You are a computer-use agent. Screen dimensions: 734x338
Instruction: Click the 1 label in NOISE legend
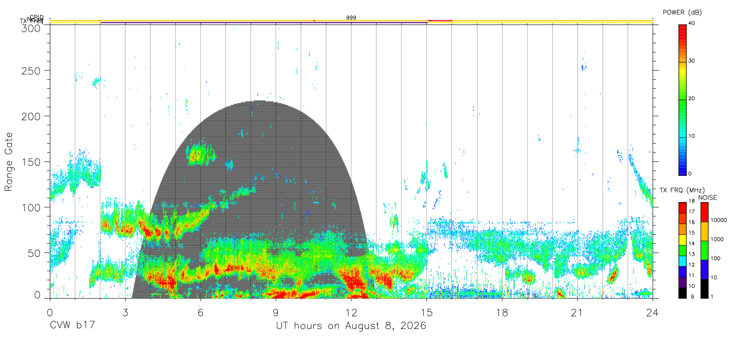pyautogui.click(x=712, y=296)
